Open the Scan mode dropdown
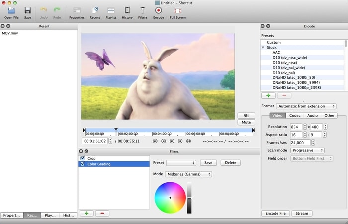 coord(307,150)
